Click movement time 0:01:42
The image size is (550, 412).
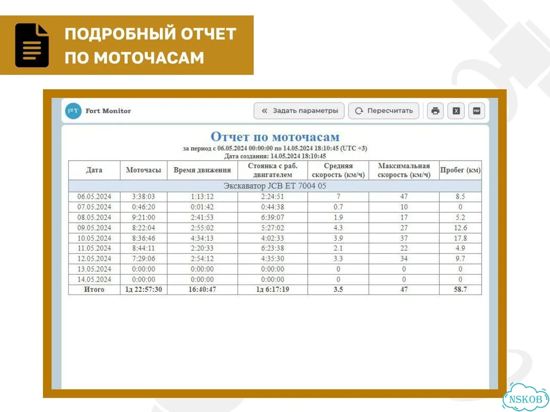tap(202, 207)
